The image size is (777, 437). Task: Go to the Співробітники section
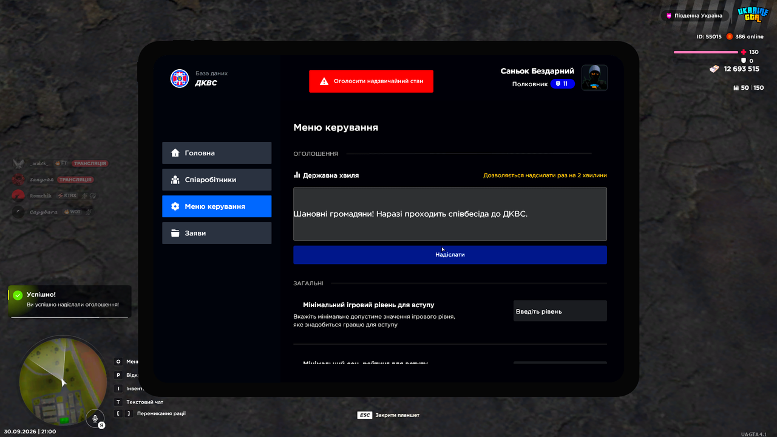point(217,180)
